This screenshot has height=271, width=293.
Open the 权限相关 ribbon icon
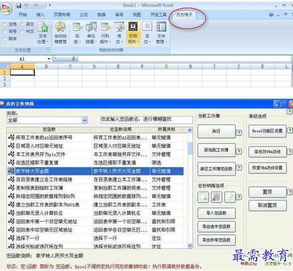point(133,33)
